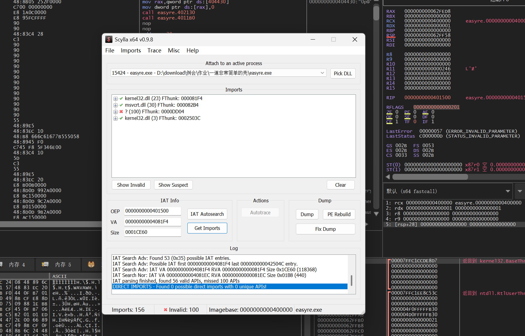Image resolution: width=525 pixels, height=336 pixels.
Task: Click the left scroll arrow under the registers panel
Action: (388, 177)
